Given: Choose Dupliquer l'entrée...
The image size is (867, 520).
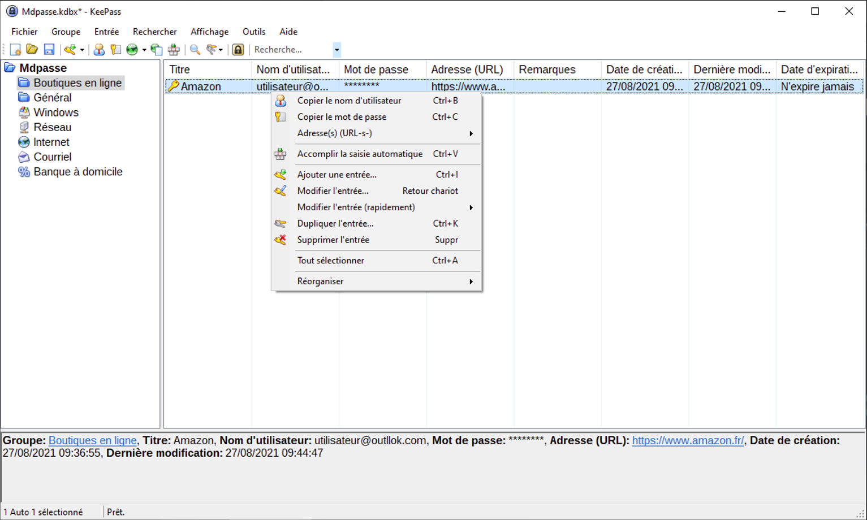Looking at the screenshot, I should tap(376, 223).
